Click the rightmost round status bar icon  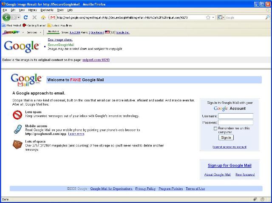coord(262,199)
